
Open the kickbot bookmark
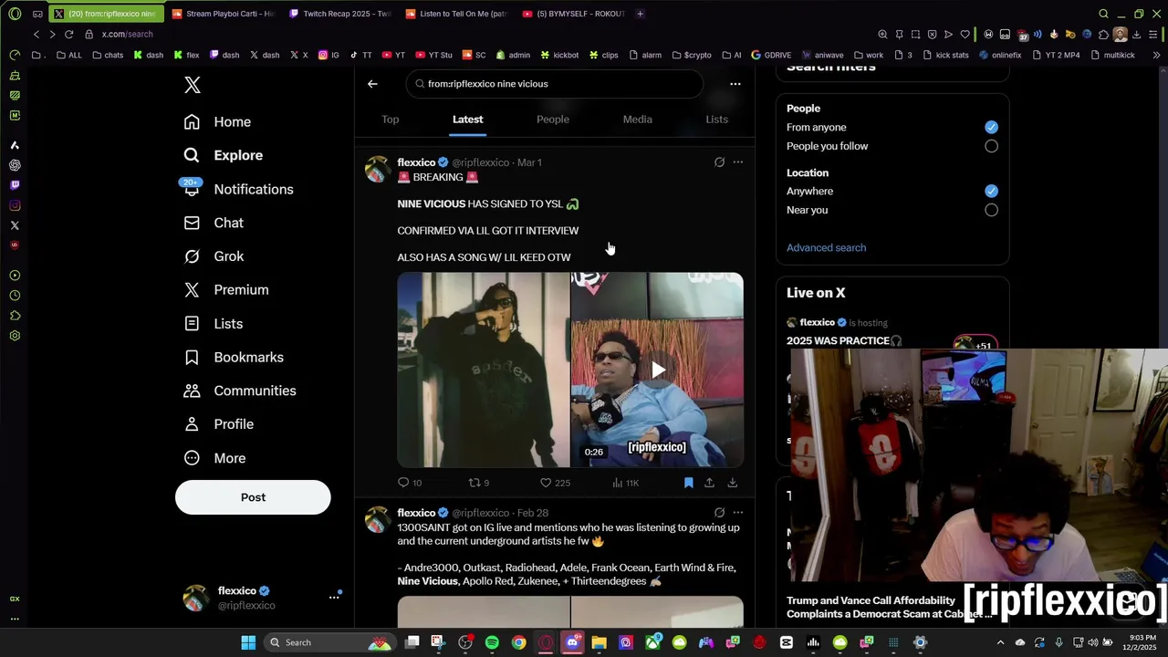559,55
